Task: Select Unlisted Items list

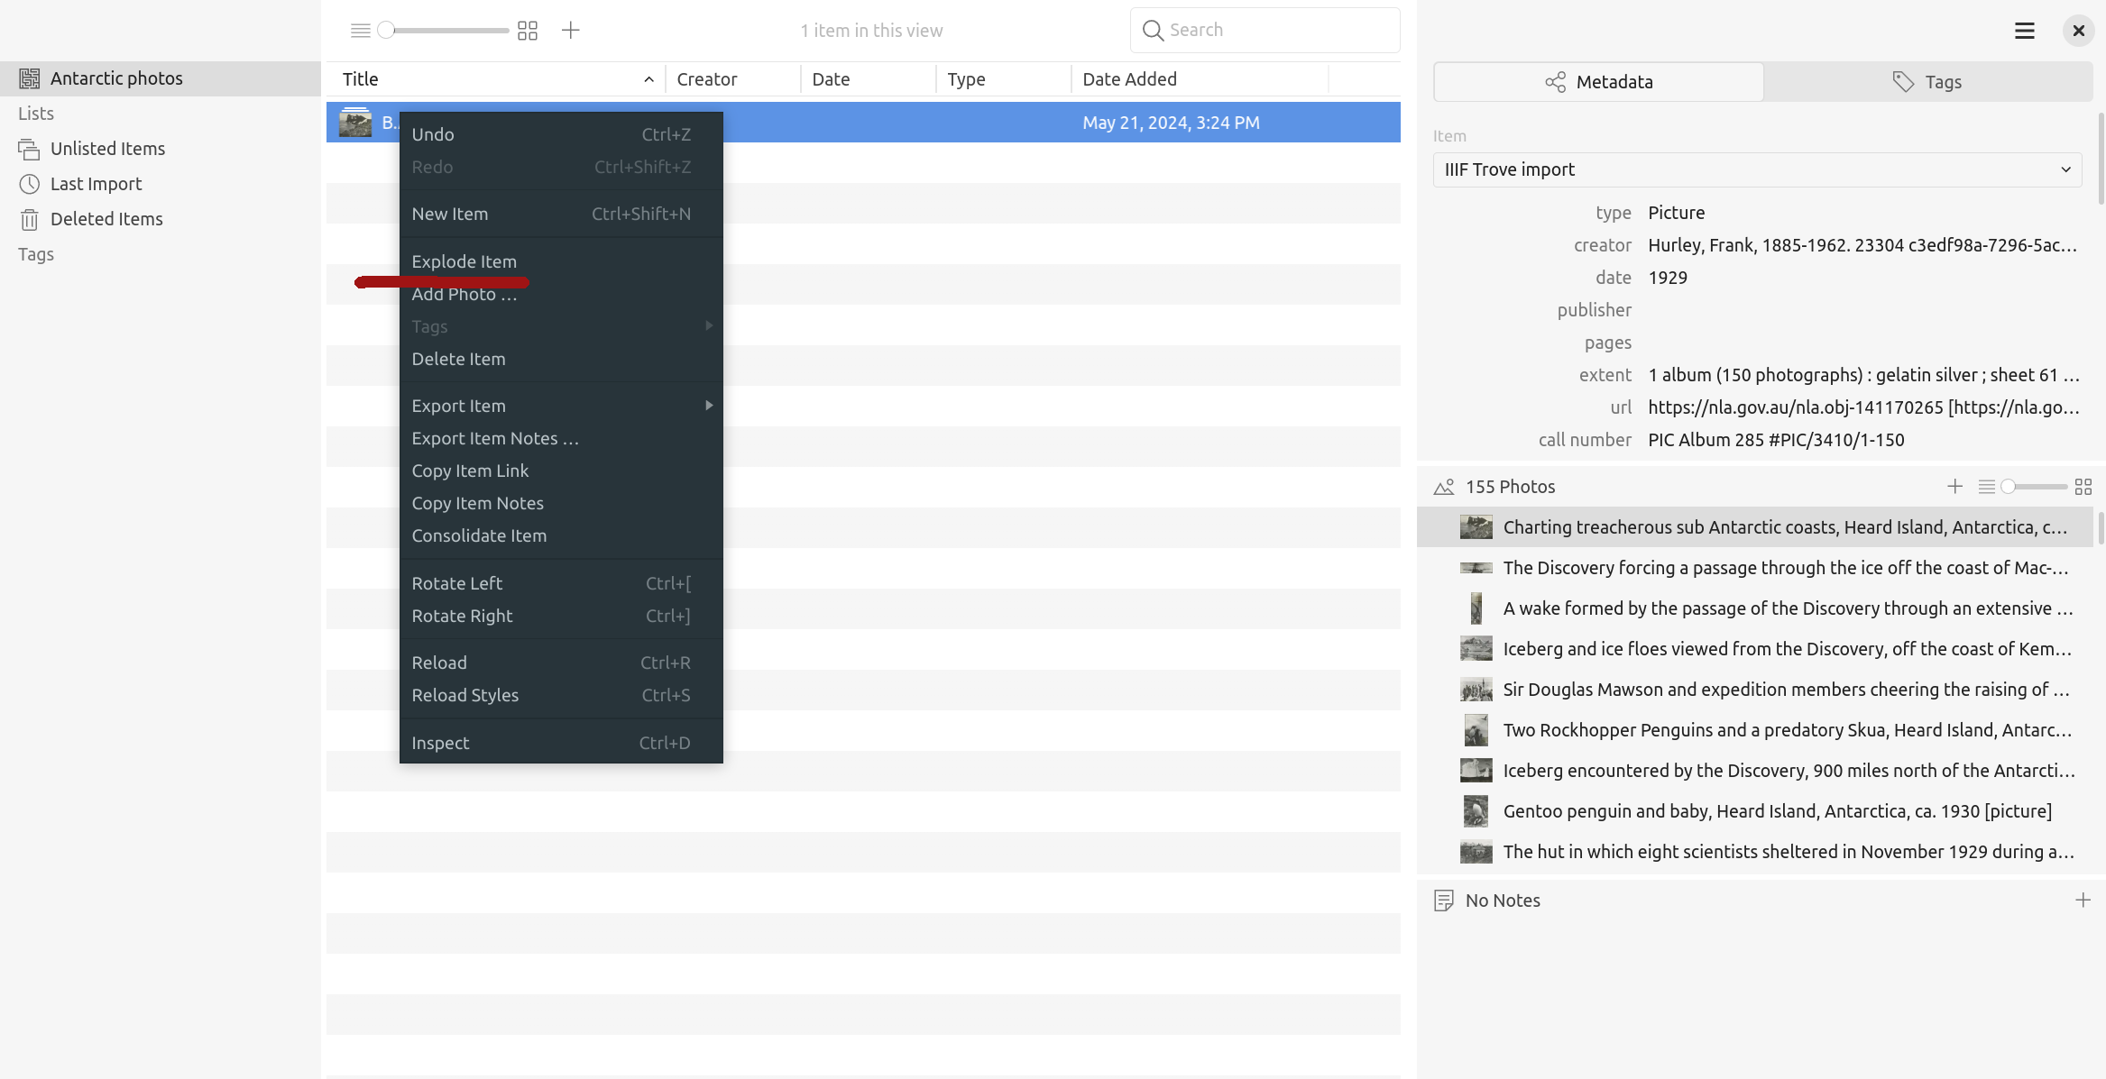Action: pos(161,149)
